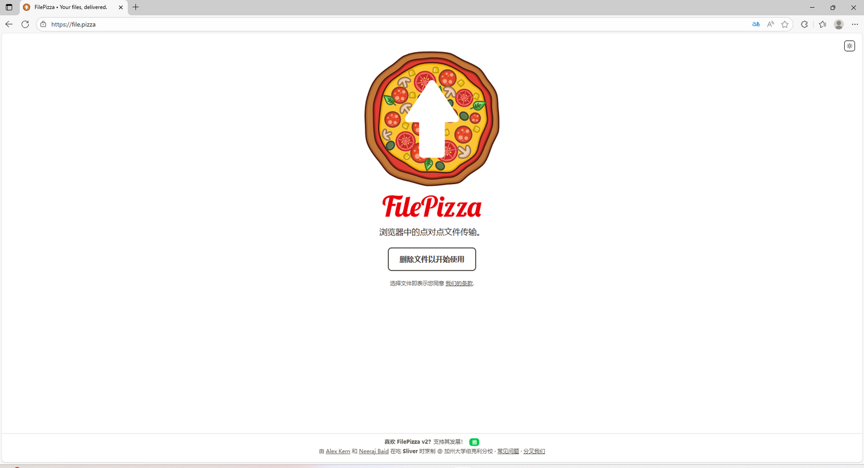
Task: Restore down the browser window
Action: click(833, 7)
